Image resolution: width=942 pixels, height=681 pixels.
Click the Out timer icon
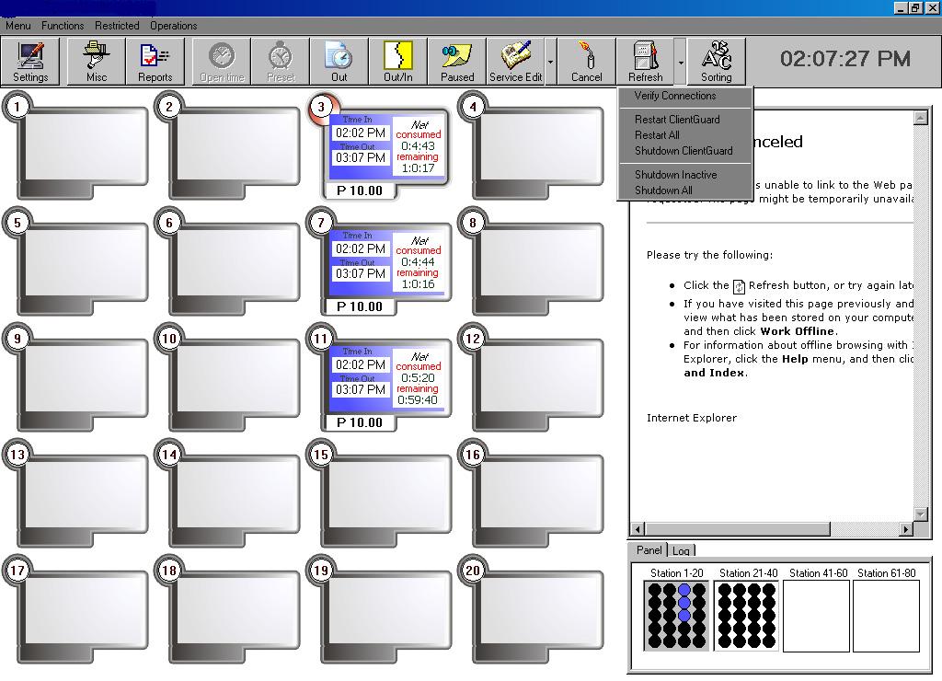tap(339, 62)
